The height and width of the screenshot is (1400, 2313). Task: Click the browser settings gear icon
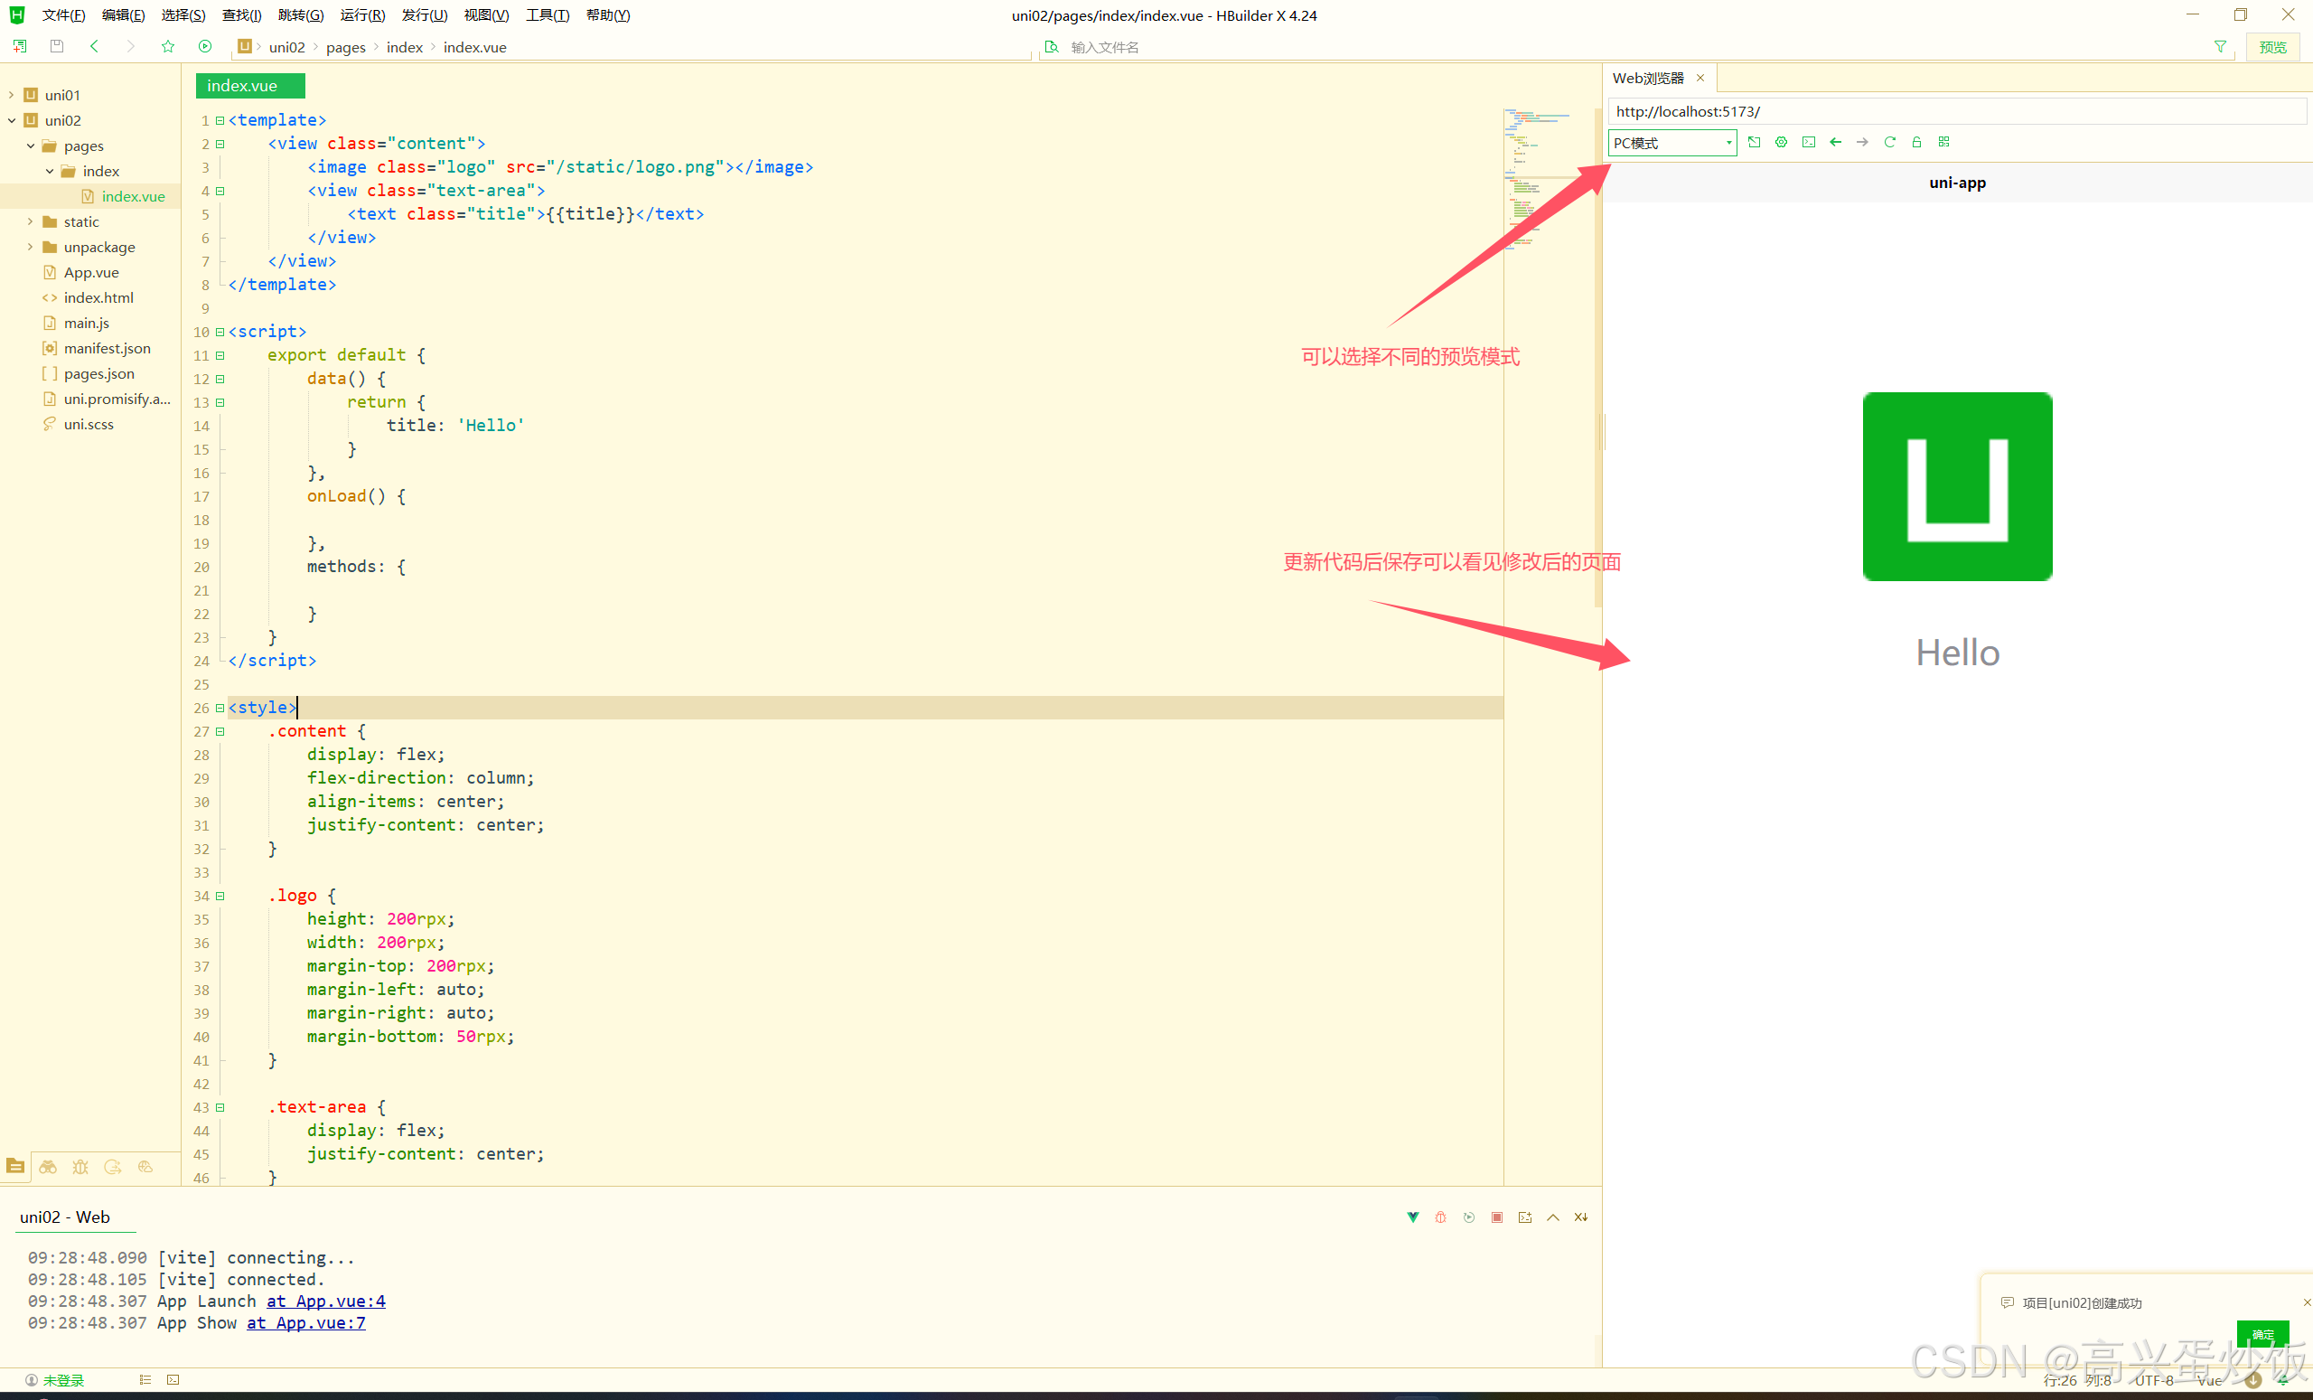pos(1781,143)
